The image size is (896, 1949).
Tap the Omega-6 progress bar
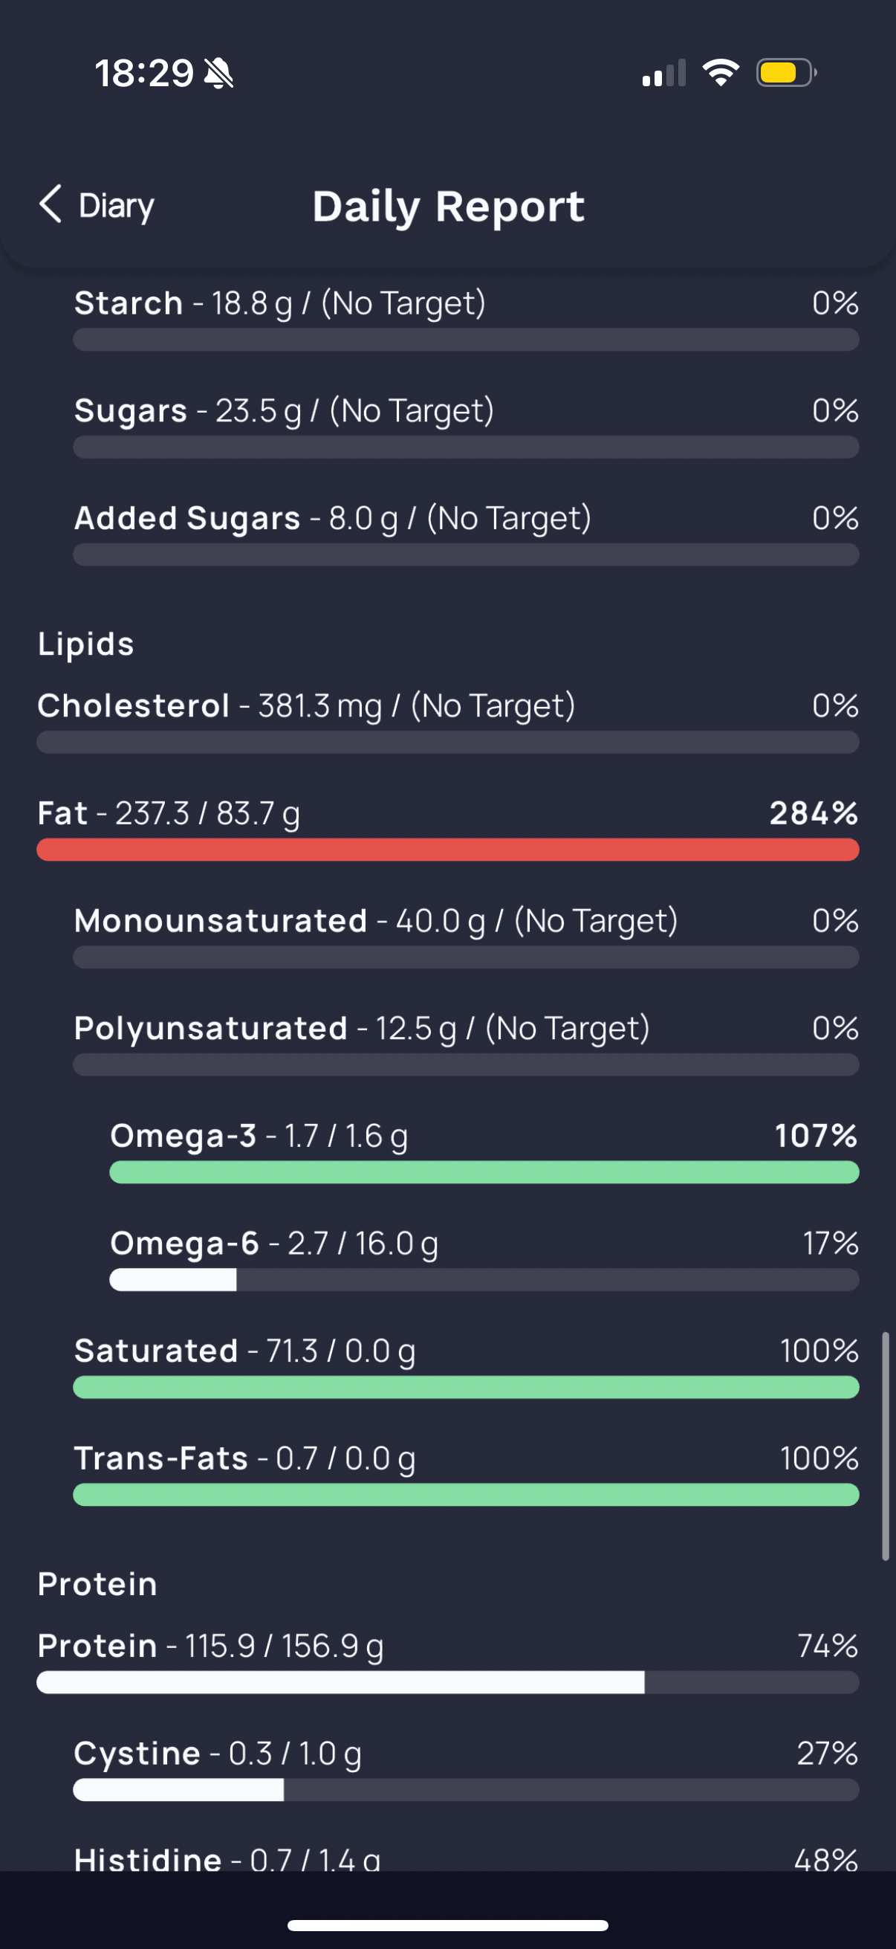coord(484,1279)
